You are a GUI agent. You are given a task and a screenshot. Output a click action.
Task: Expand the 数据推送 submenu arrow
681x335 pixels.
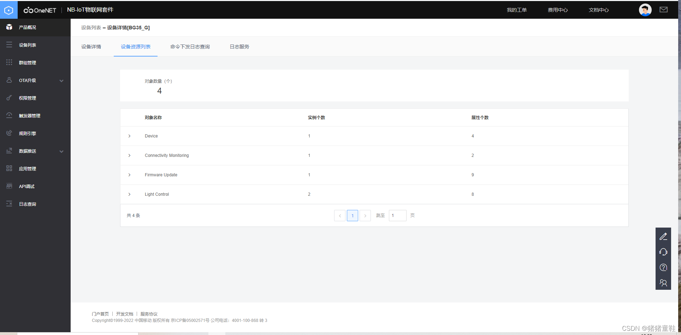click(61, 151)
